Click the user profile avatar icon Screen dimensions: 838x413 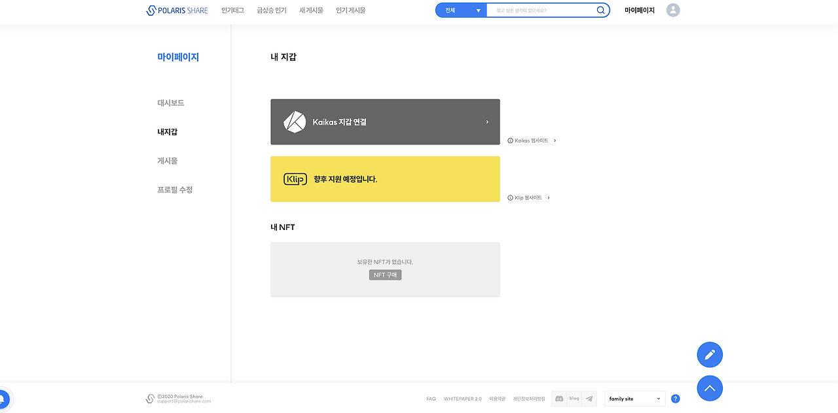tap(673, 10)
